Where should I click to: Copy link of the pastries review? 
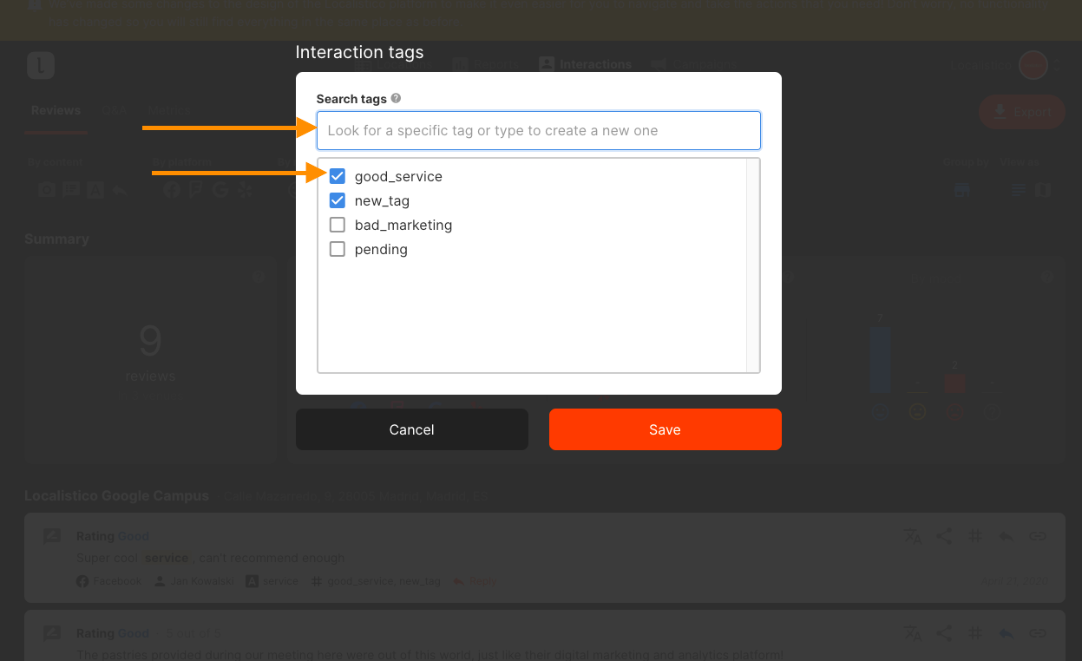[1038, 633]
